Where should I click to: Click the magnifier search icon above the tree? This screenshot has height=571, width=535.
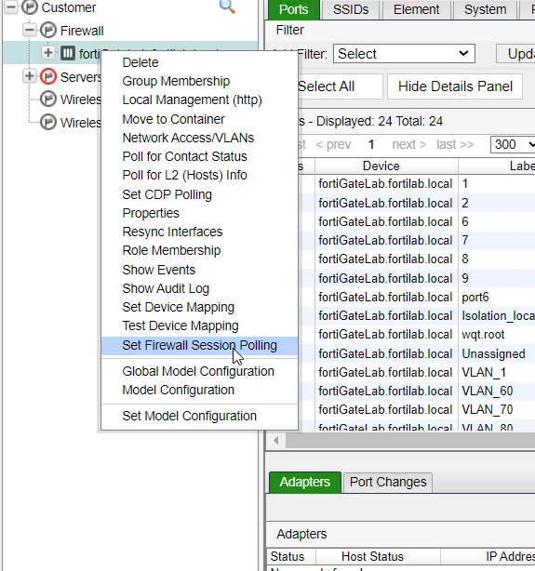click(x=227, y=7)
